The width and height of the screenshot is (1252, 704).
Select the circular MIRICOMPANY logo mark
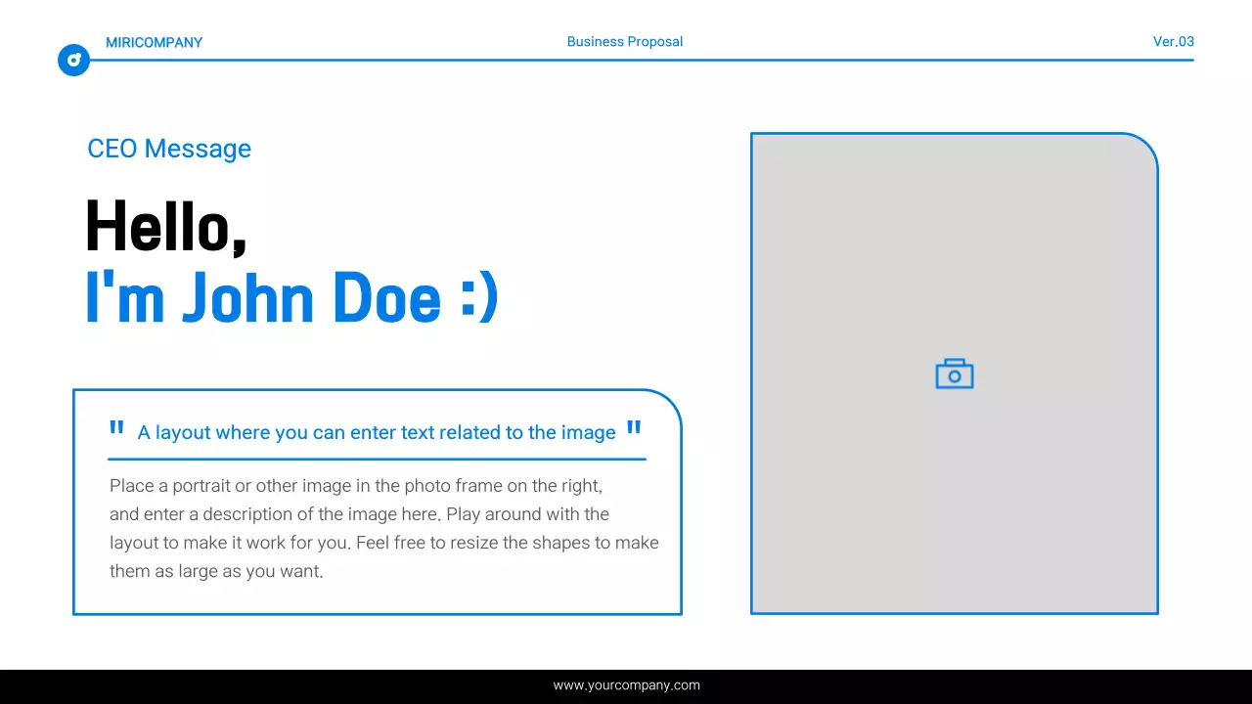tap(73, 60)
